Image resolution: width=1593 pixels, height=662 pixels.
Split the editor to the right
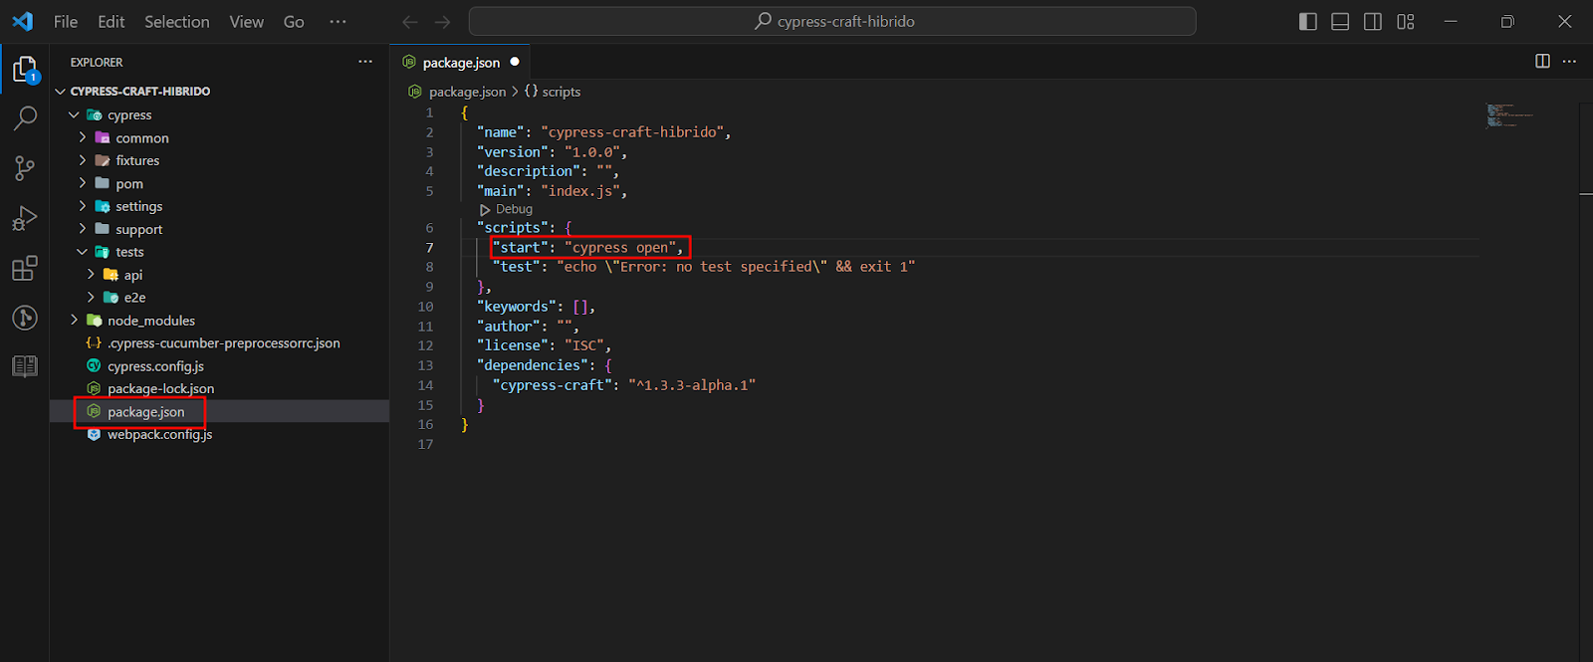point(1542,61)
